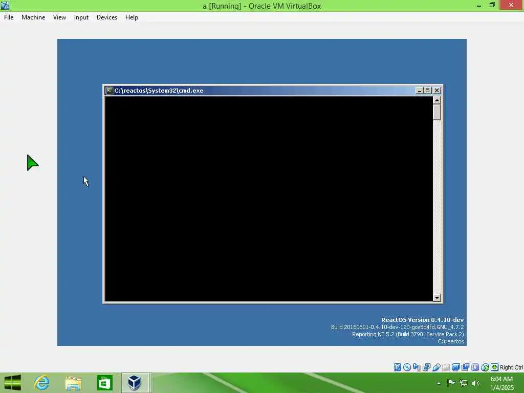The width and height of the screenshot is (524, 393).
Task: Launch Internet Explorer from the taskbar
Action: (x=42, y=383)
